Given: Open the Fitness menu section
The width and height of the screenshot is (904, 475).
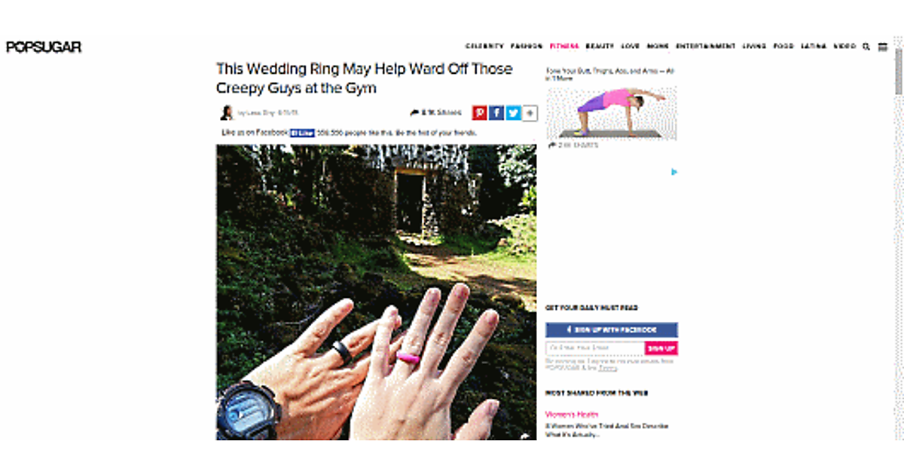Looking at the screenshot, I should (564, 47).
